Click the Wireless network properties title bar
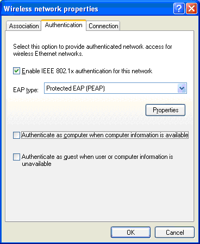 [x=87, y=9]
